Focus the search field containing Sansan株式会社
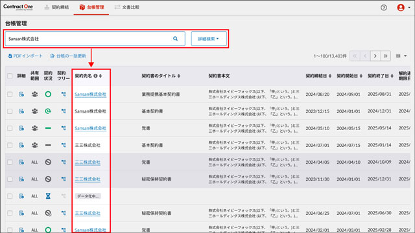The width and height of the screenshot is (415, 233). coord(89,39)
